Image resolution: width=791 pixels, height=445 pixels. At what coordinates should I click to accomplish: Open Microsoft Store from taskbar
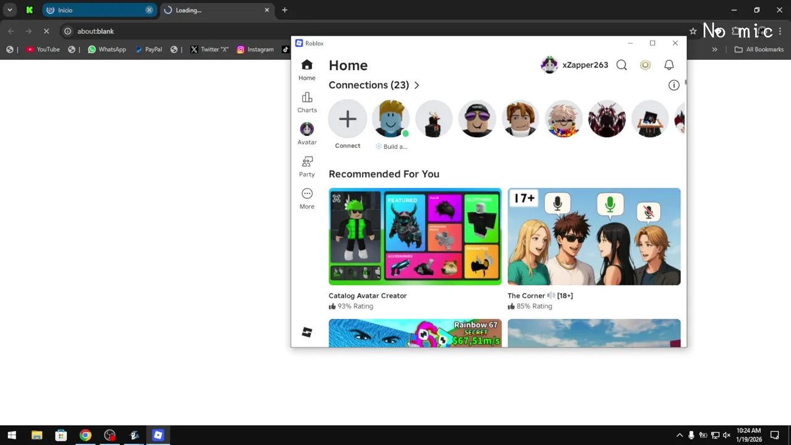click(x=61, y=435)
